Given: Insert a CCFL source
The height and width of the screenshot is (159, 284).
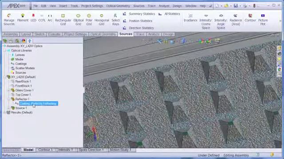Looking at the screenshot, I should [42, 18].
